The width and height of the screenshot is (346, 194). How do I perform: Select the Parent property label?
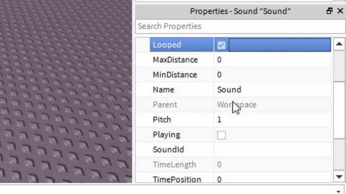(x=165, y=105)
